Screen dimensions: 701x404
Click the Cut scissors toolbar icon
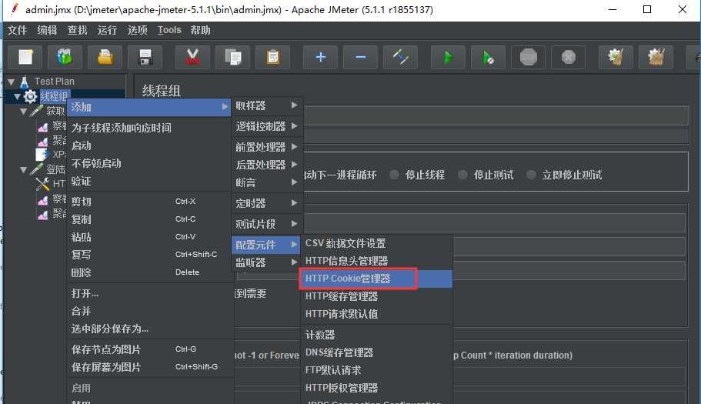pos(192,57)
